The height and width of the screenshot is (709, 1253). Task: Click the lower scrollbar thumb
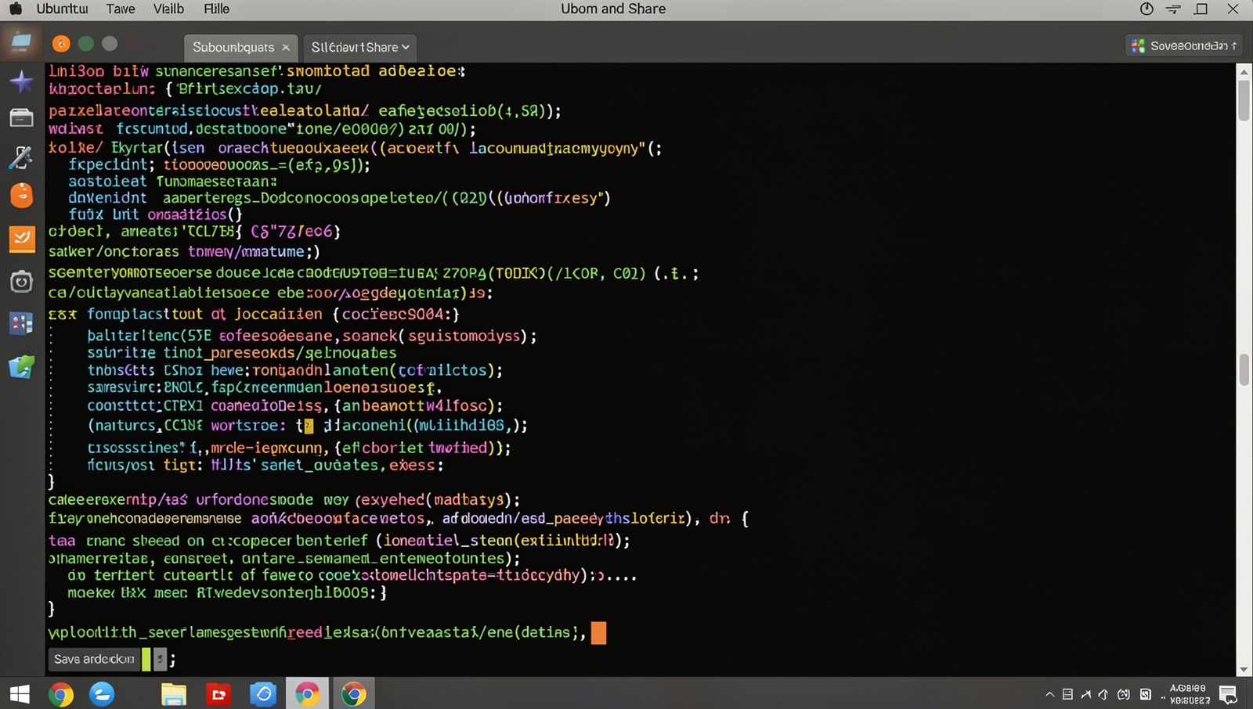tap(1244, 369)
